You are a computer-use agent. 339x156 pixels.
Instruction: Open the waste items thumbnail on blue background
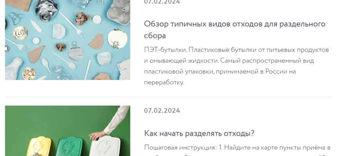pyautogui.click(x=67, y=40)
